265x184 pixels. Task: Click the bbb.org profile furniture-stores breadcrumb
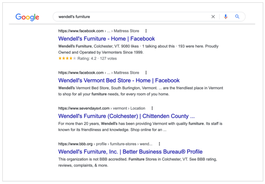(x=105, y=144)
